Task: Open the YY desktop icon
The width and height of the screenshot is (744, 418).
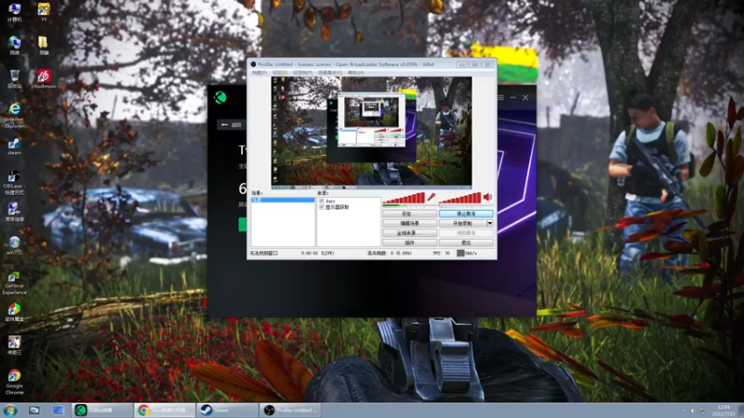Action: click(x=44, y=12)
